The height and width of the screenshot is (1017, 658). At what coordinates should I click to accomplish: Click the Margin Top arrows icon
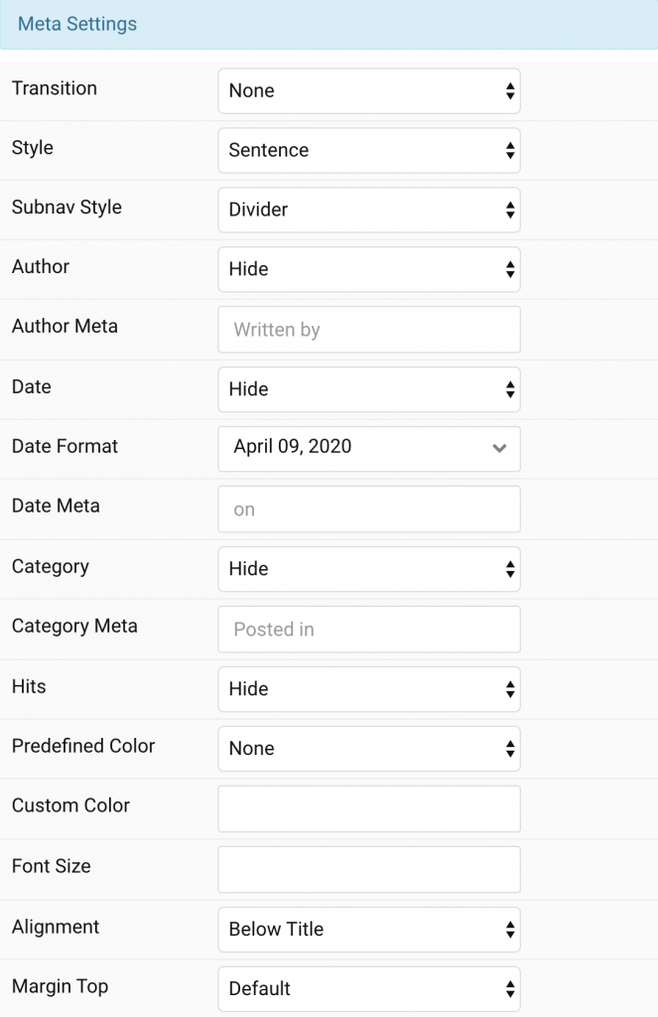coord(510,989)
